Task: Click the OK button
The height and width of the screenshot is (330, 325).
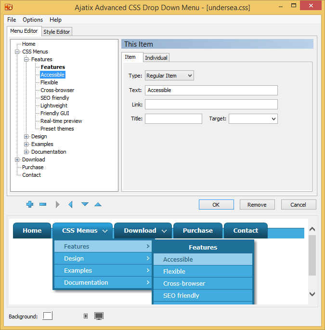Action: [x=216, y=205]
